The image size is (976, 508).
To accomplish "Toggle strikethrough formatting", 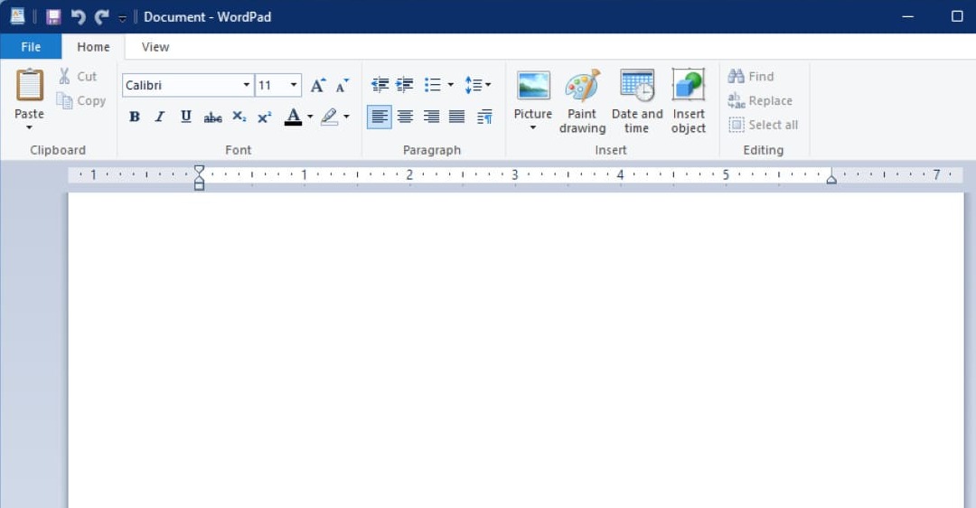I will click(x=212, y=117).
